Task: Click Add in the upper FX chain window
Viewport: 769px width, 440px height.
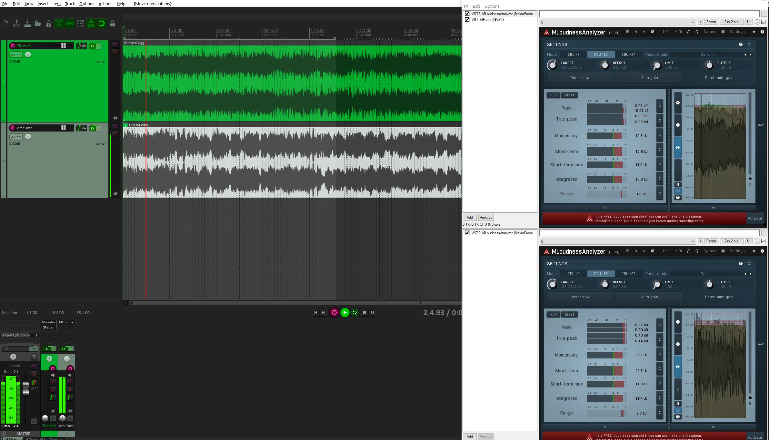Action: (x=470, y=218)
